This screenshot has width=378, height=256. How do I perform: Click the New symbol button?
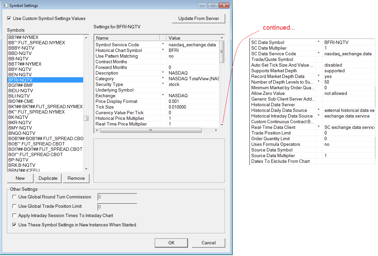point(20,178)
